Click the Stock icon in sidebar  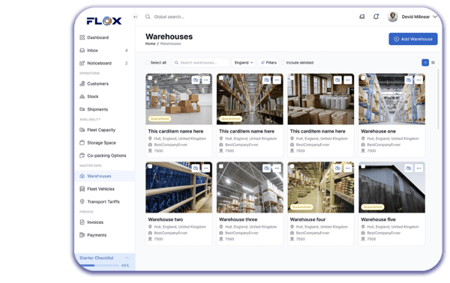(x=82, y=97)
